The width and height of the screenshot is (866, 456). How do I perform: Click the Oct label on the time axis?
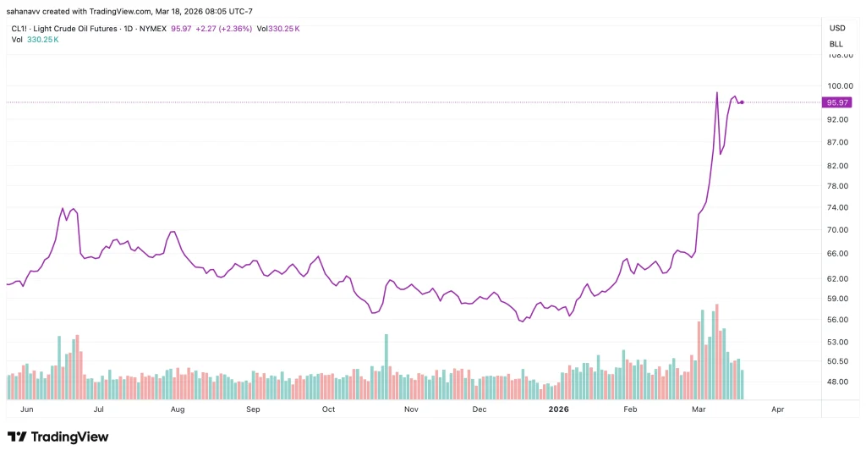tap(328, 409)
